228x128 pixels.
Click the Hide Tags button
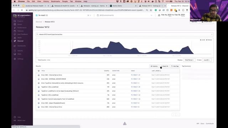[x=175, y=66]
